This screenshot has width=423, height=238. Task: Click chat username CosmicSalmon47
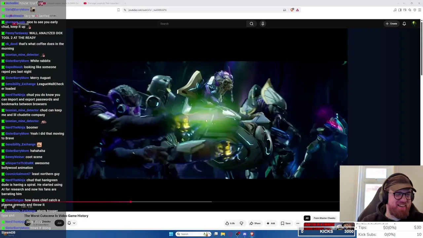(x=18, y=174)
